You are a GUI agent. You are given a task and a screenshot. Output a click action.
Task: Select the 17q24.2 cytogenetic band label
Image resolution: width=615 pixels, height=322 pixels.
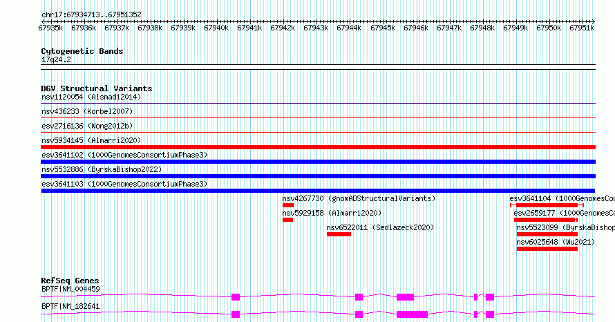pos(56,59)
